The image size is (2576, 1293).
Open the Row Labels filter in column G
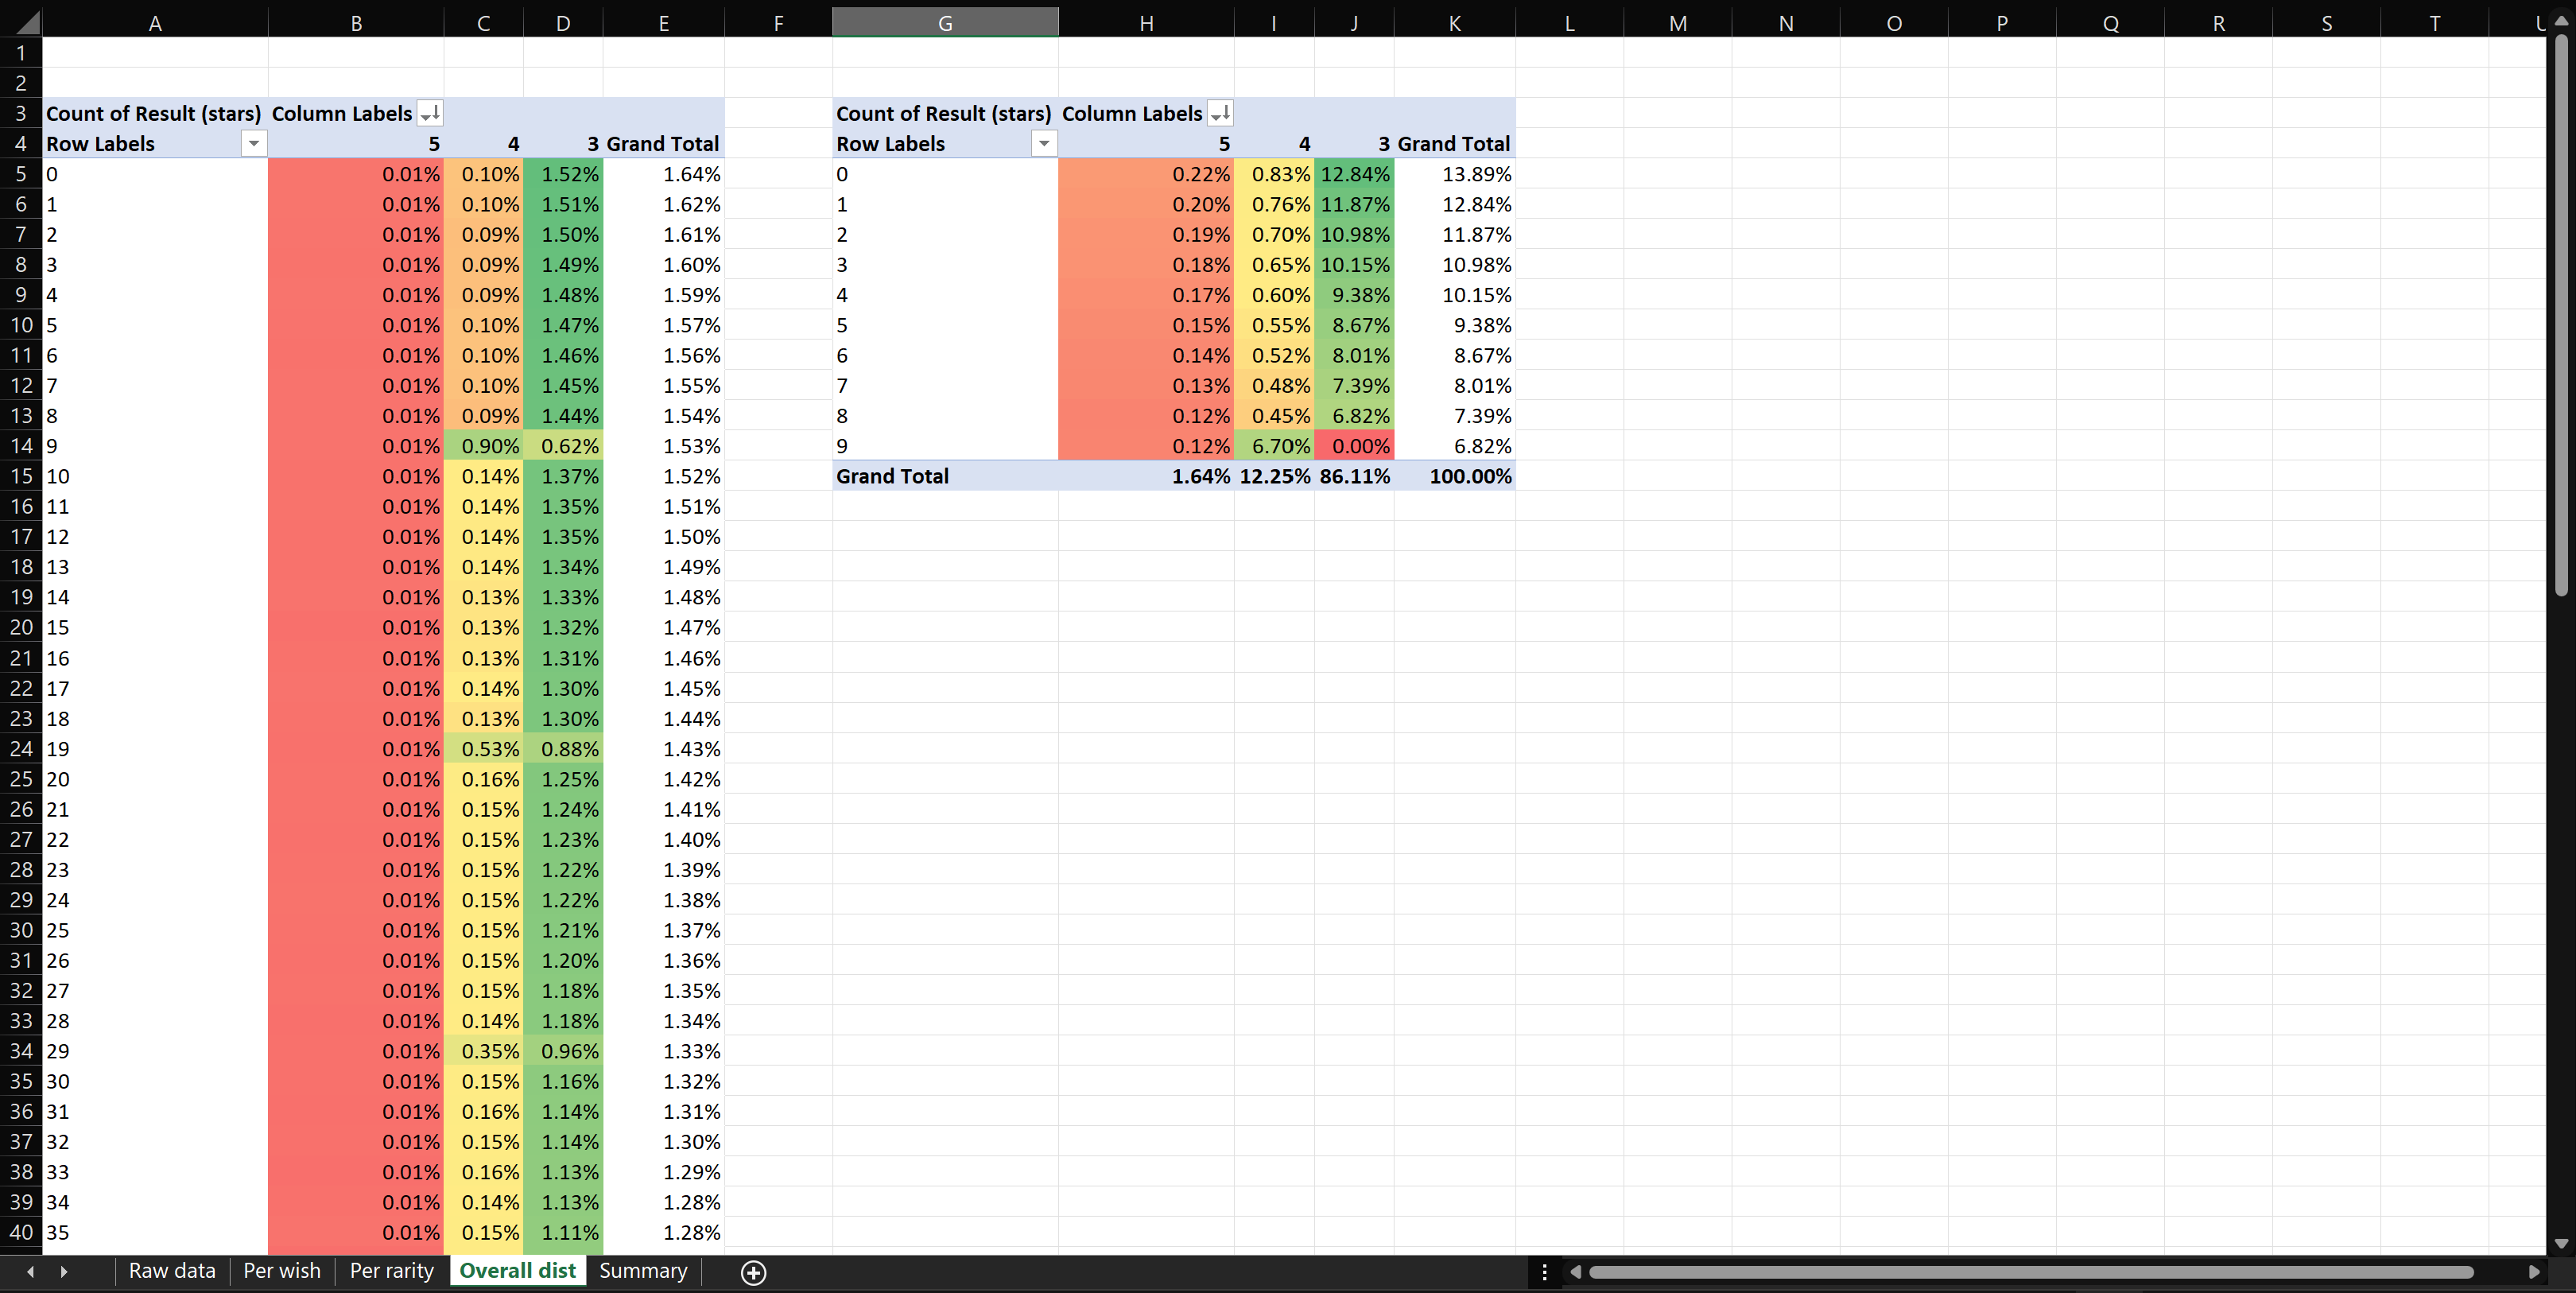point(1044,144)
